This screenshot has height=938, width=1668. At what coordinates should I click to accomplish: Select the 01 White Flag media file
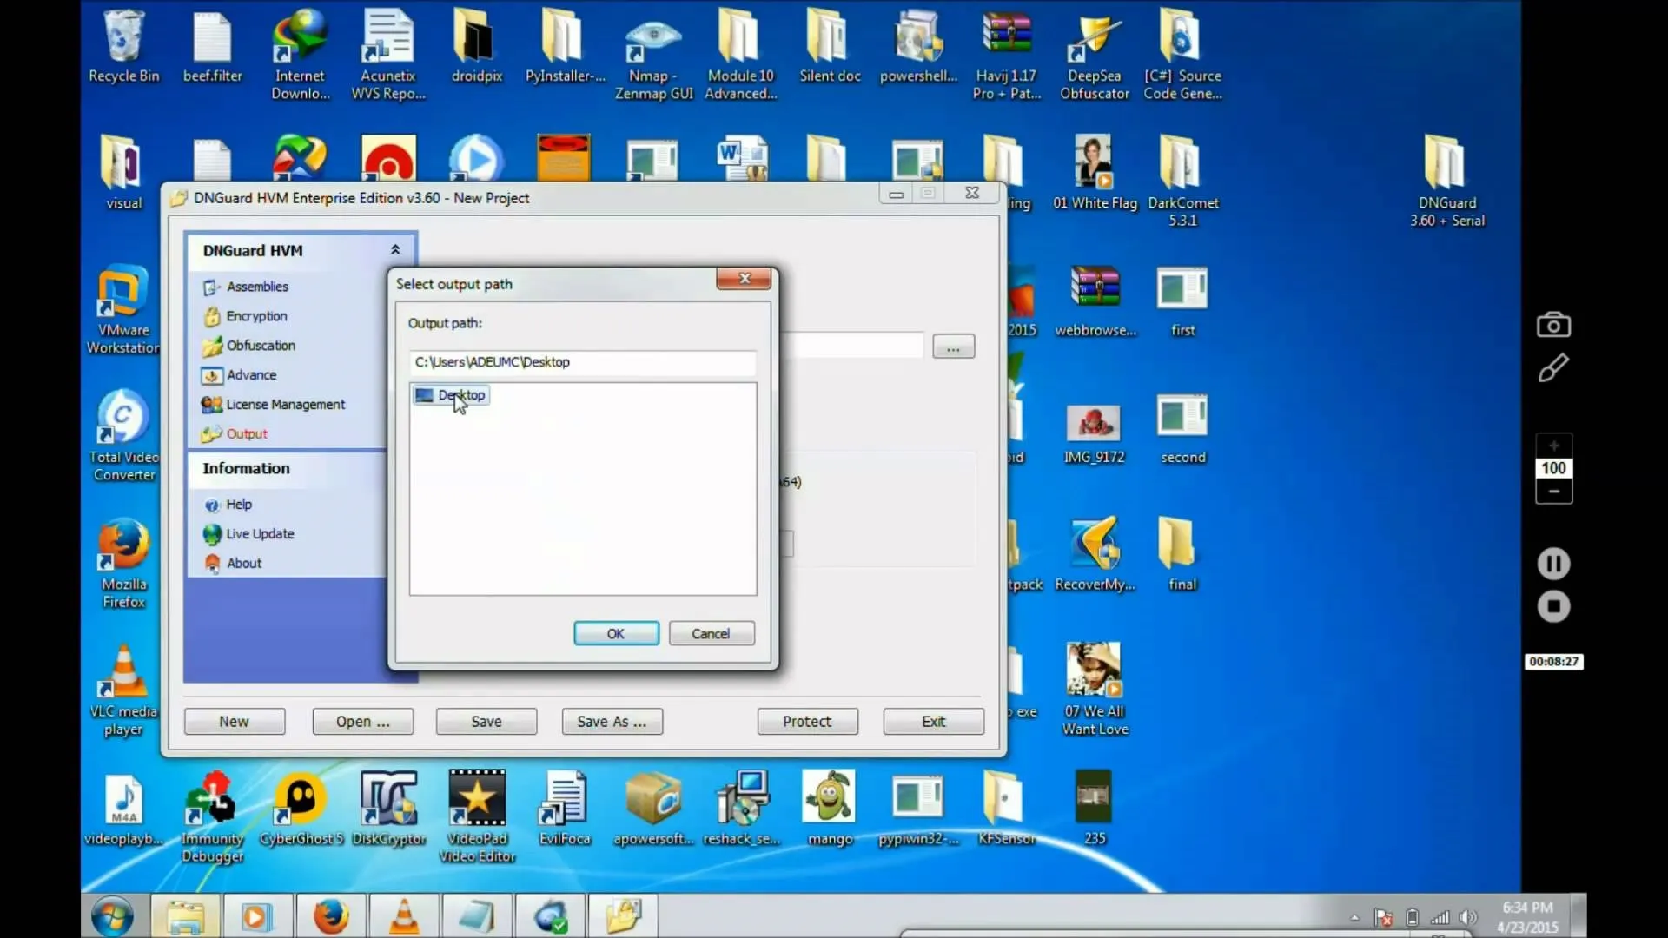click(x=1095, y=174)
